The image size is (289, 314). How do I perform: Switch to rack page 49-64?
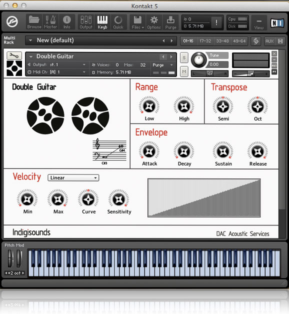pos(239,41)
